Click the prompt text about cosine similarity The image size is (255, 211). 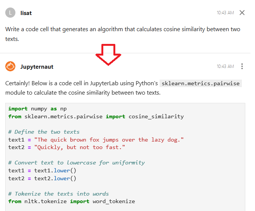[123, 34]
